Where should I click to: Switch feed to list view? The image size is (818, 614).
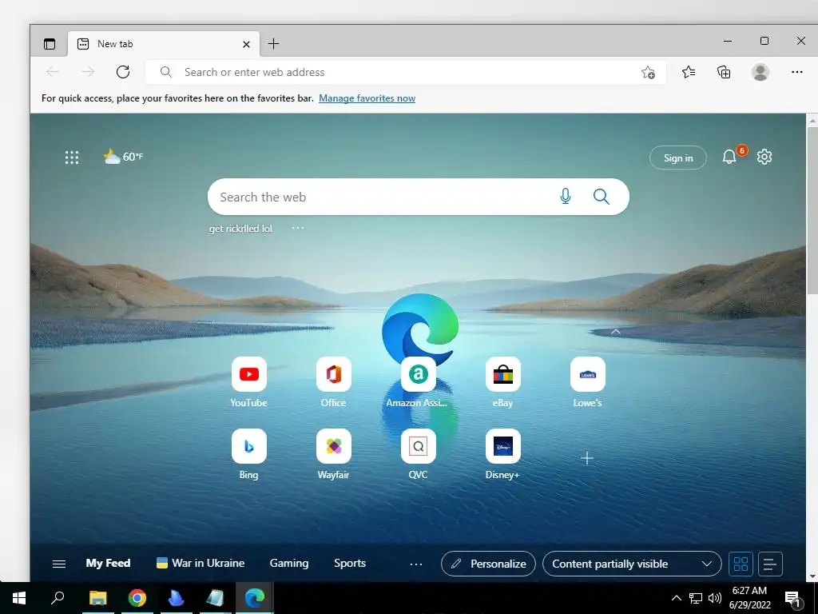click(x=770, y=564)
